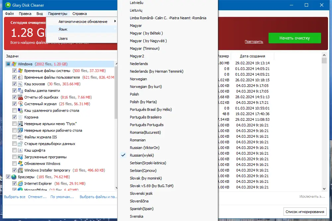Image resolution: width=332 pixels, height=221 pixels.
Task: Uncheck the Браузеры group checkbox
Action: click(8, 177)
